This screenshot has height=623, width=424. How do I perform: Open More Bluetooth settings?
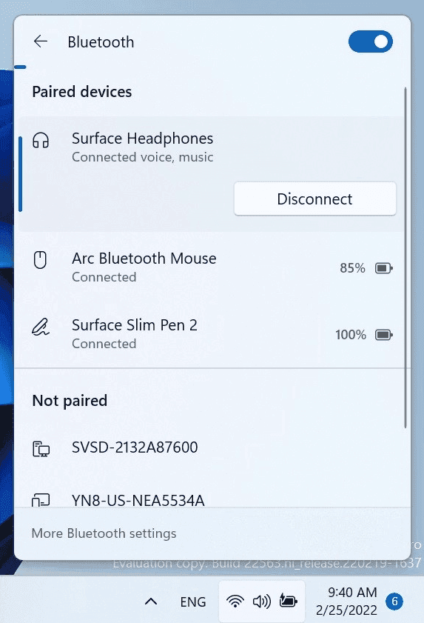(x=104, y=533)
